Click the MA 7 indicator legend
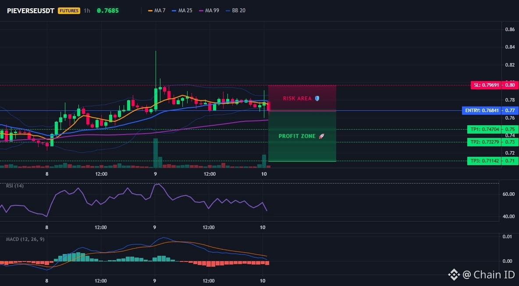The width and height of the screenshot is (519, 286). [157, 11]
